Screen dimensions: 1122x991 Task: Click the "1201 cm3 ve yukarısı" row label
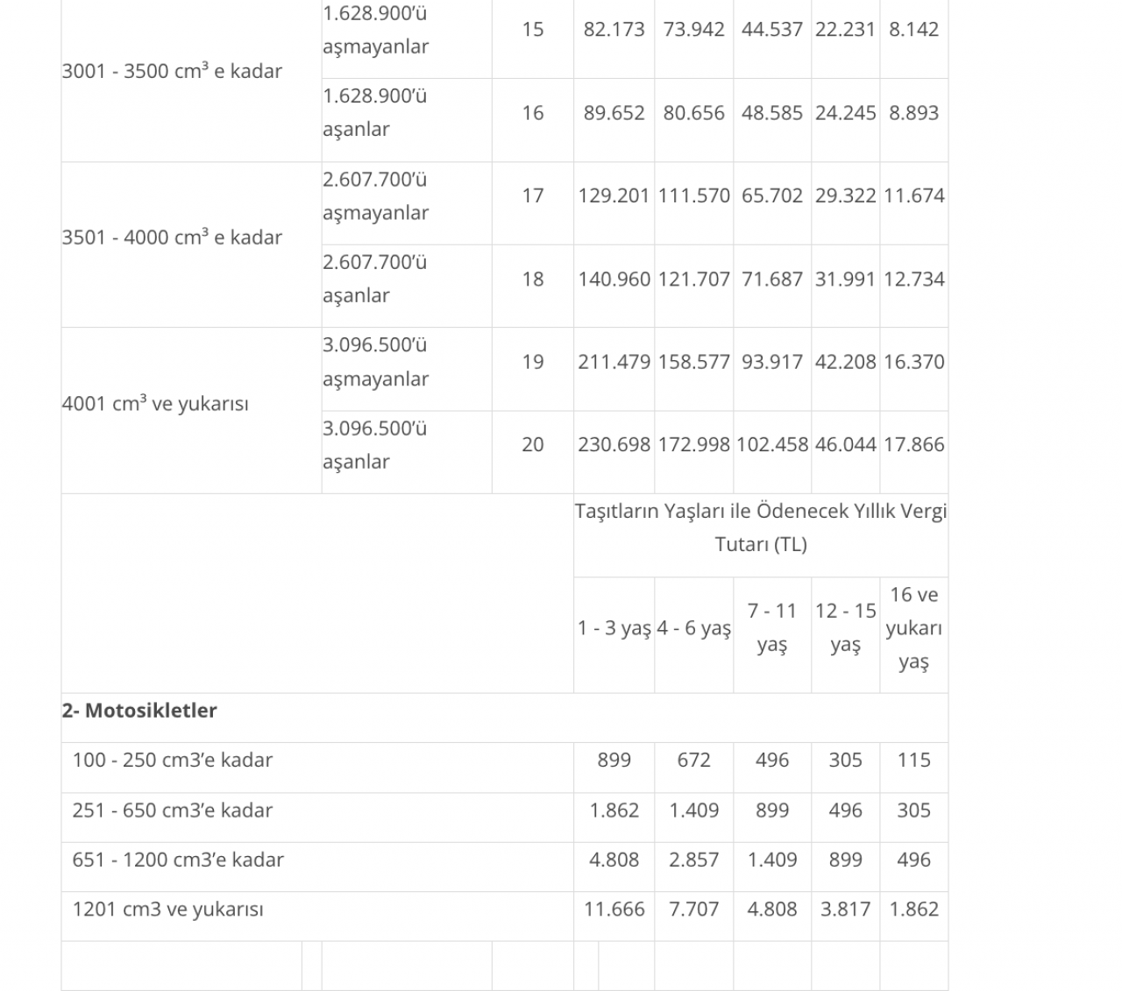[x=167, y=910]
